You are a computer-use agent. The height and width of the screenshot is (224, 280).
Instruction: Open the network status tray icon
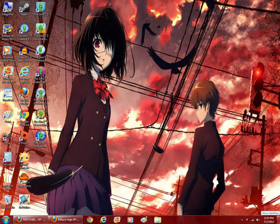tap(252, 220)
